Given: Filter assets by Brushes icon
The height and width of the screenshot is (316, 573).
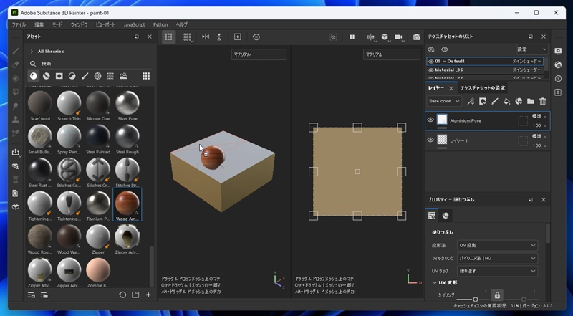Looking at the screenshot, I should (x=85, y=76).
